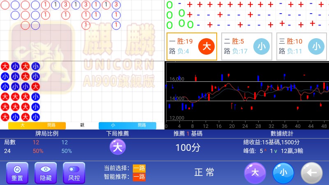Click the 重置 reset button
This screenshot has height=185, width=329.
tap(17, 173)
